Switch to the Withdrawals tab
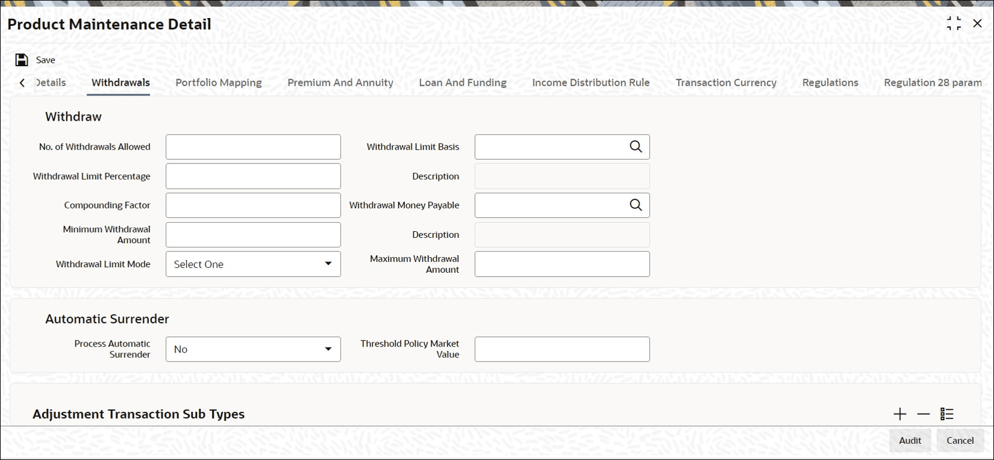The height and width of the screenshot is (460, 994). (x=121, y=82)
